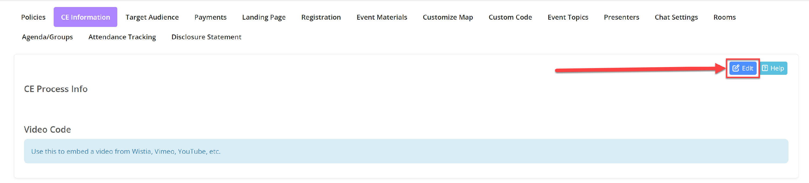Go to the Event Topics tab
The height and width of the screenshot is (183, 809).
point(568,17)
